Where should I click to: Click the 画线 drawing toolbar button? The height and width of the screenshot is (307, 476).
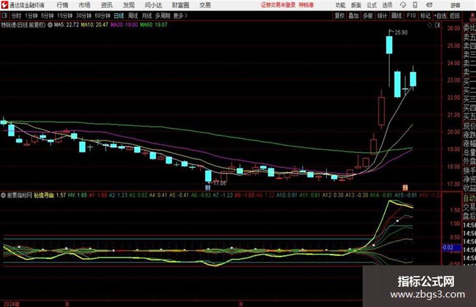tap(397, 16)
